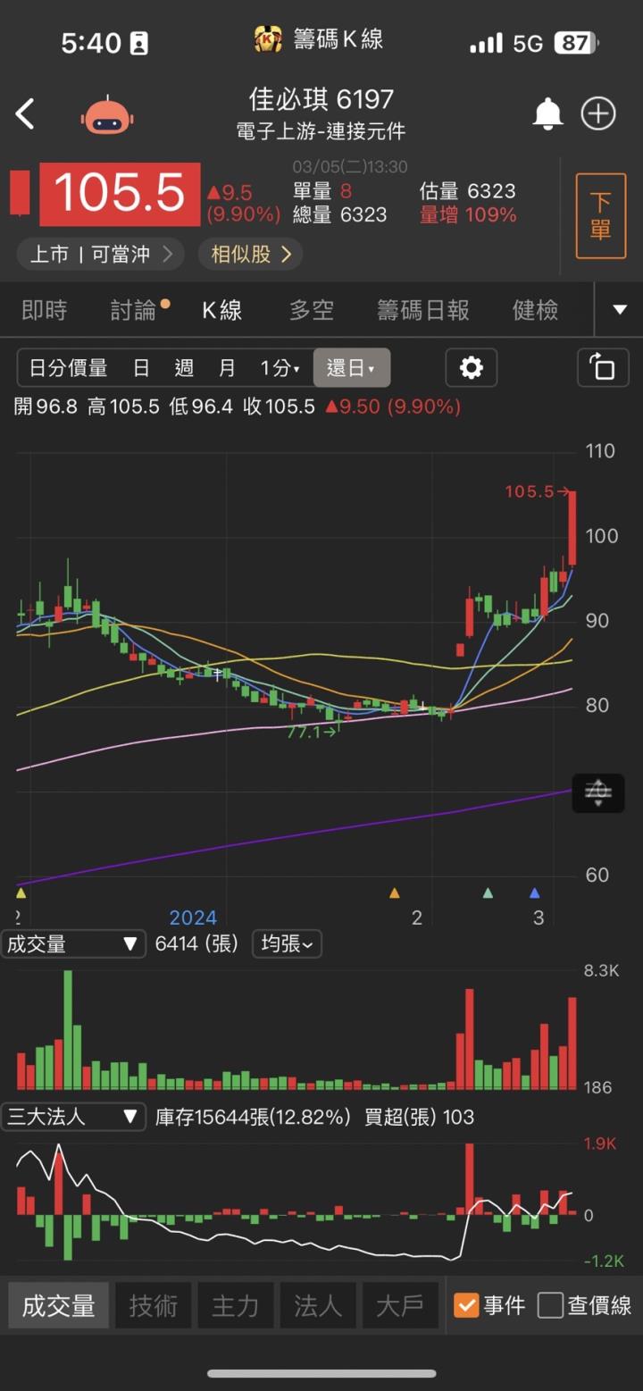The width and height of the screenshot is (643, 1391).
Task: Select the K線 tab
Action: [x=221, y=310]
